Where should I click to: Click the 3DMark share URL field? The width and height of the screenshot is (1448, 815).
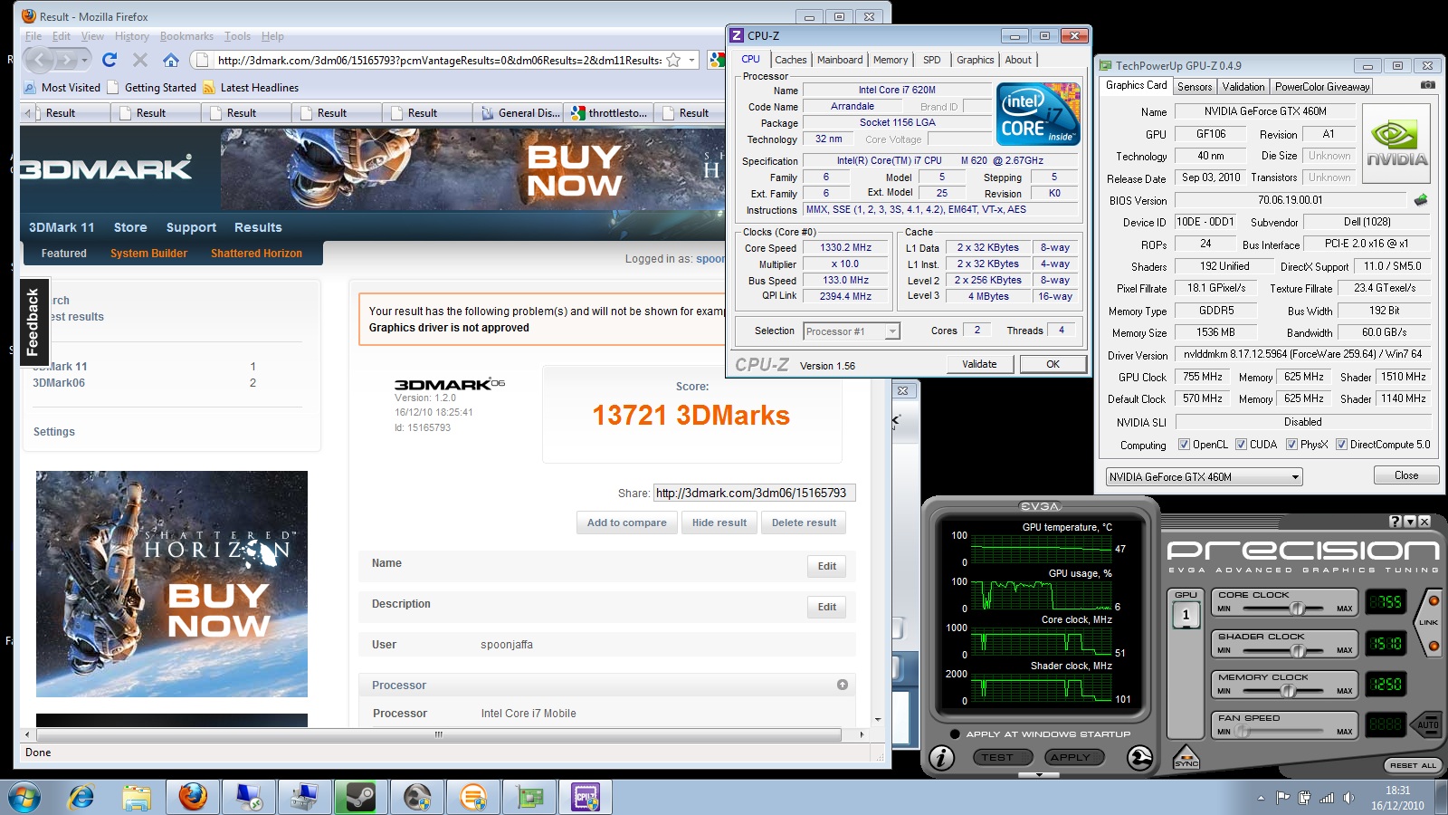point(754,494)
